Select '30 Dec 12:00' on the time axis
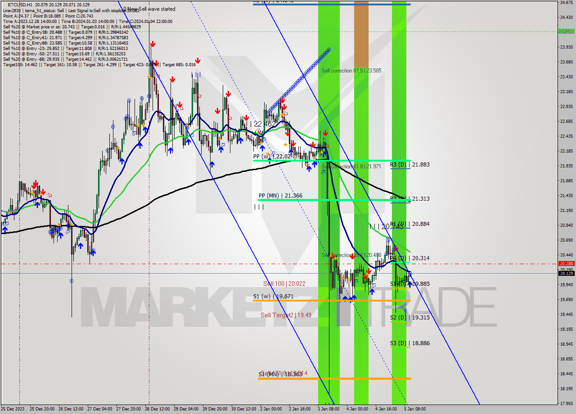The image size is (576, 414). (243, 409)
